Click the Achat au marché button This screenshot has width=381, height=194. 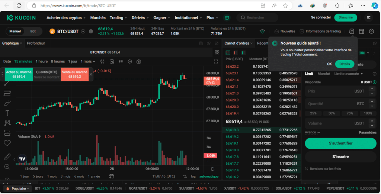point(19,74)
